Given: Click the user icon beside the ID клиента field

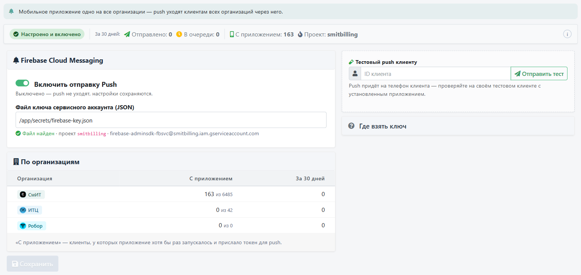Looking at the screenshot, I should [x=355, y=74].
